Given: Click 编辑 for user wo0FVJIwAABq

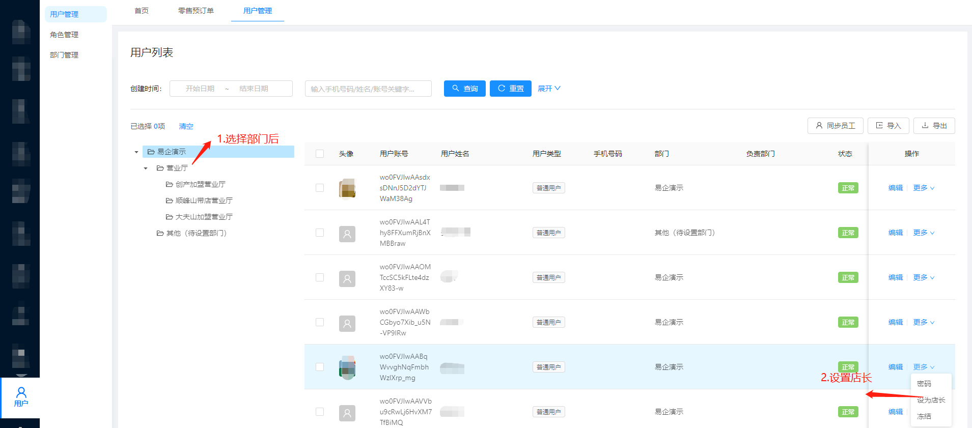Looking at the screenshot, I should pos(896,367).
